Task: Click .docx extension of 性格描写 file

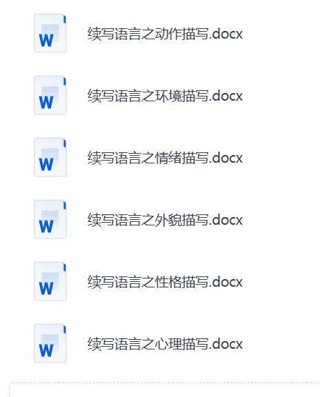Action: 226,282
